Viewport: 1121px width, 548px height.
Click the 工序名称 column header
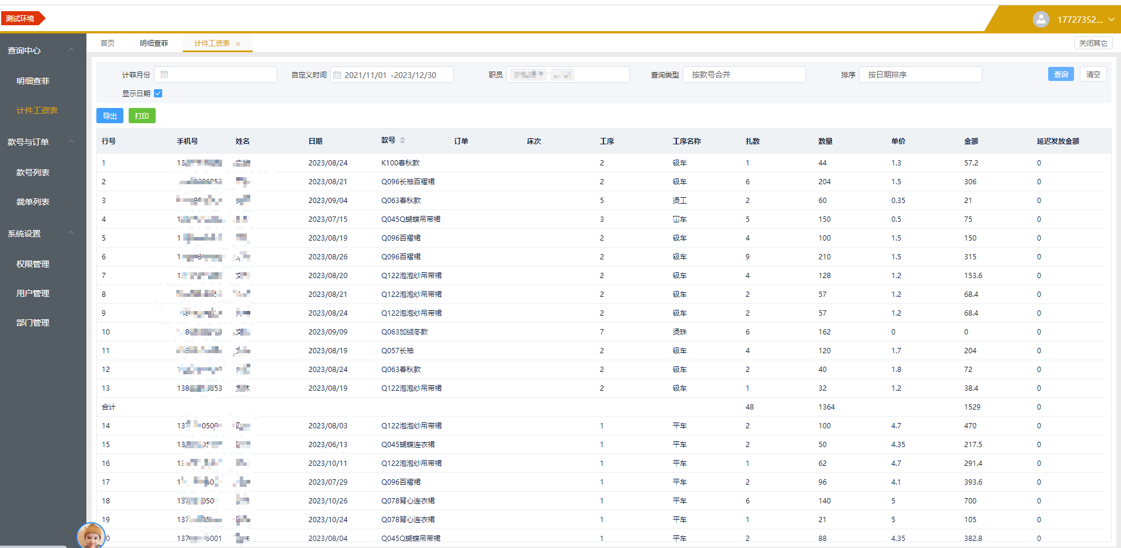[x=687, y=141]
